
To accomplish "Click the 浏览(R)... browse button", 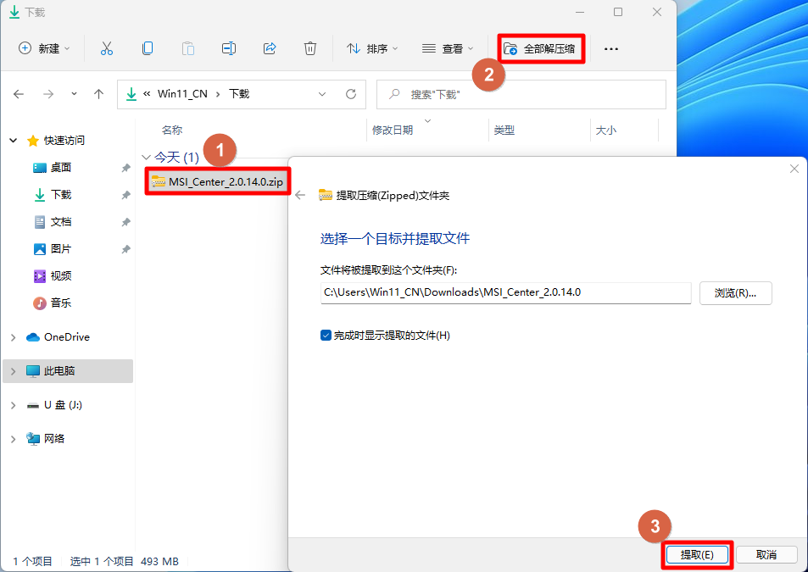I will point(735,293).
